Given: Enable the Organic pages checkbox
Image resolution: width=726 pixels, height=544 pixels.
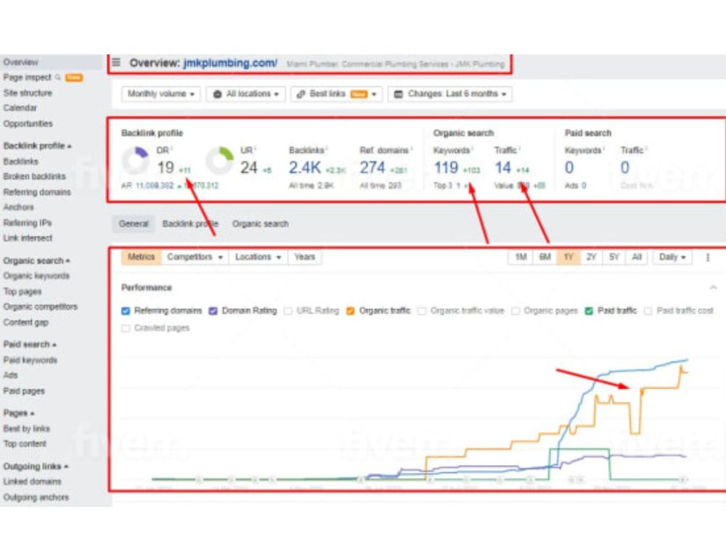Looking at the screenshot, I should 515,311.
